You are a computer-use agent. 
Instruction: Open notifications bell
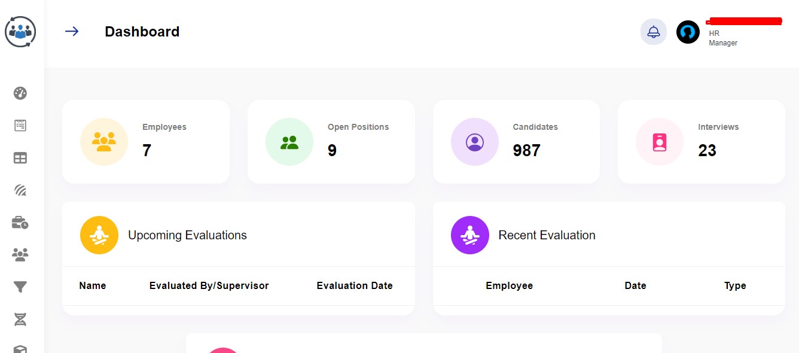tap(653, 32)
